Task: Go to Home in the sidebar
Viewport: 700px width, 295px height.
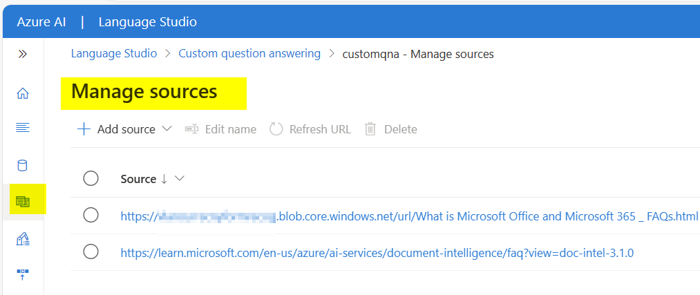Action: click(x=23, y=93)
